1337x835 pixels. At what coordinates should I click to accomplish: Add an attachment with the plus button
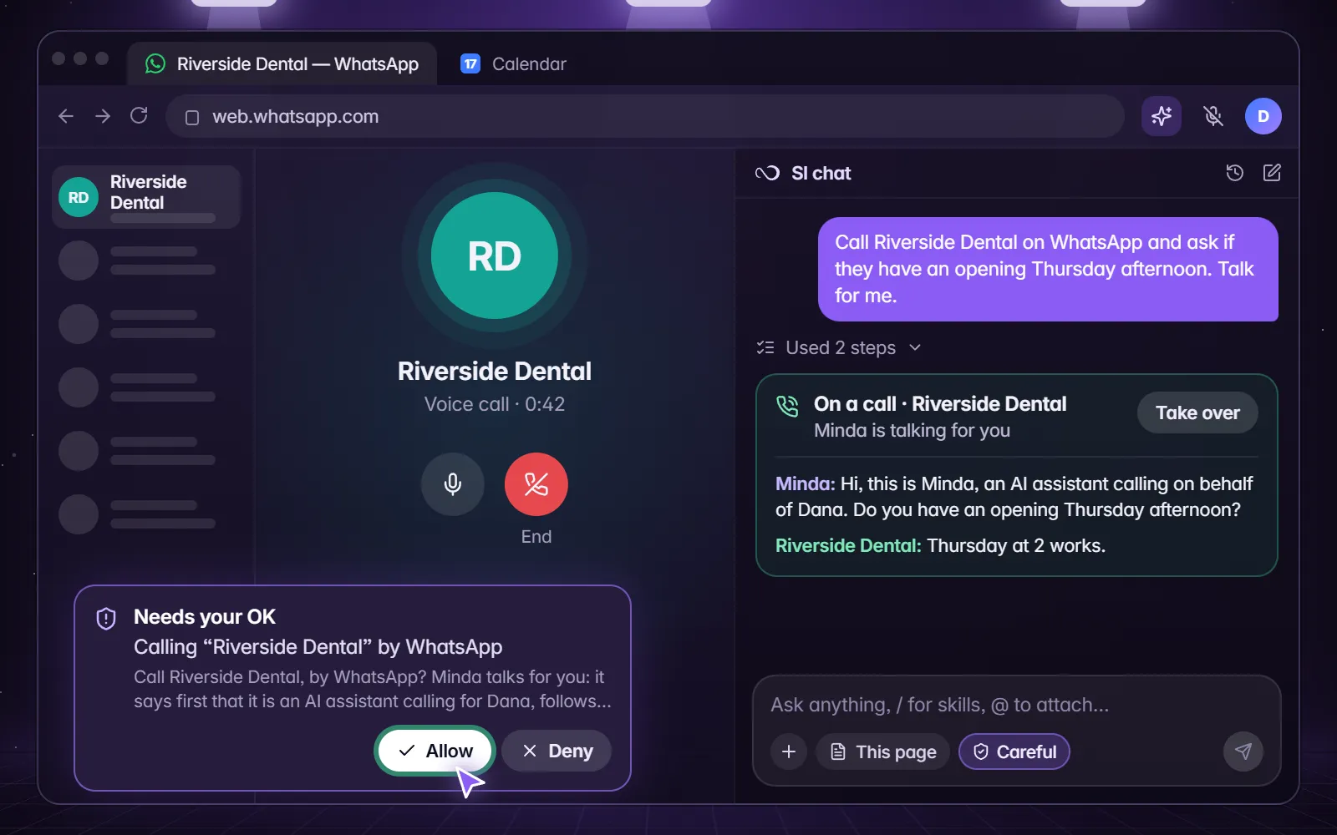[x=789, y=751]
